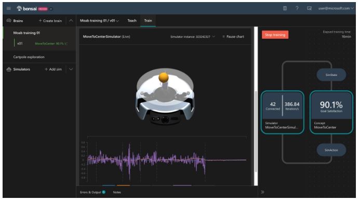Image resolution: width=359 pixels, height=200 pixels.
Task: Click the Brains section brain icon
Action: (x=9, y=21)
